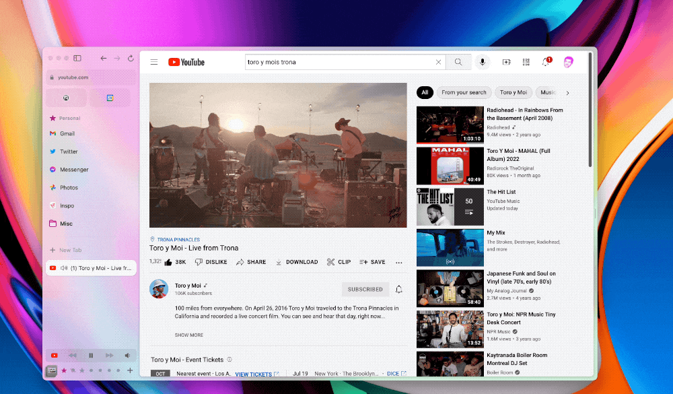Open Toro Y Moi MAHAL album thumbnail

[x=450, y=166]
